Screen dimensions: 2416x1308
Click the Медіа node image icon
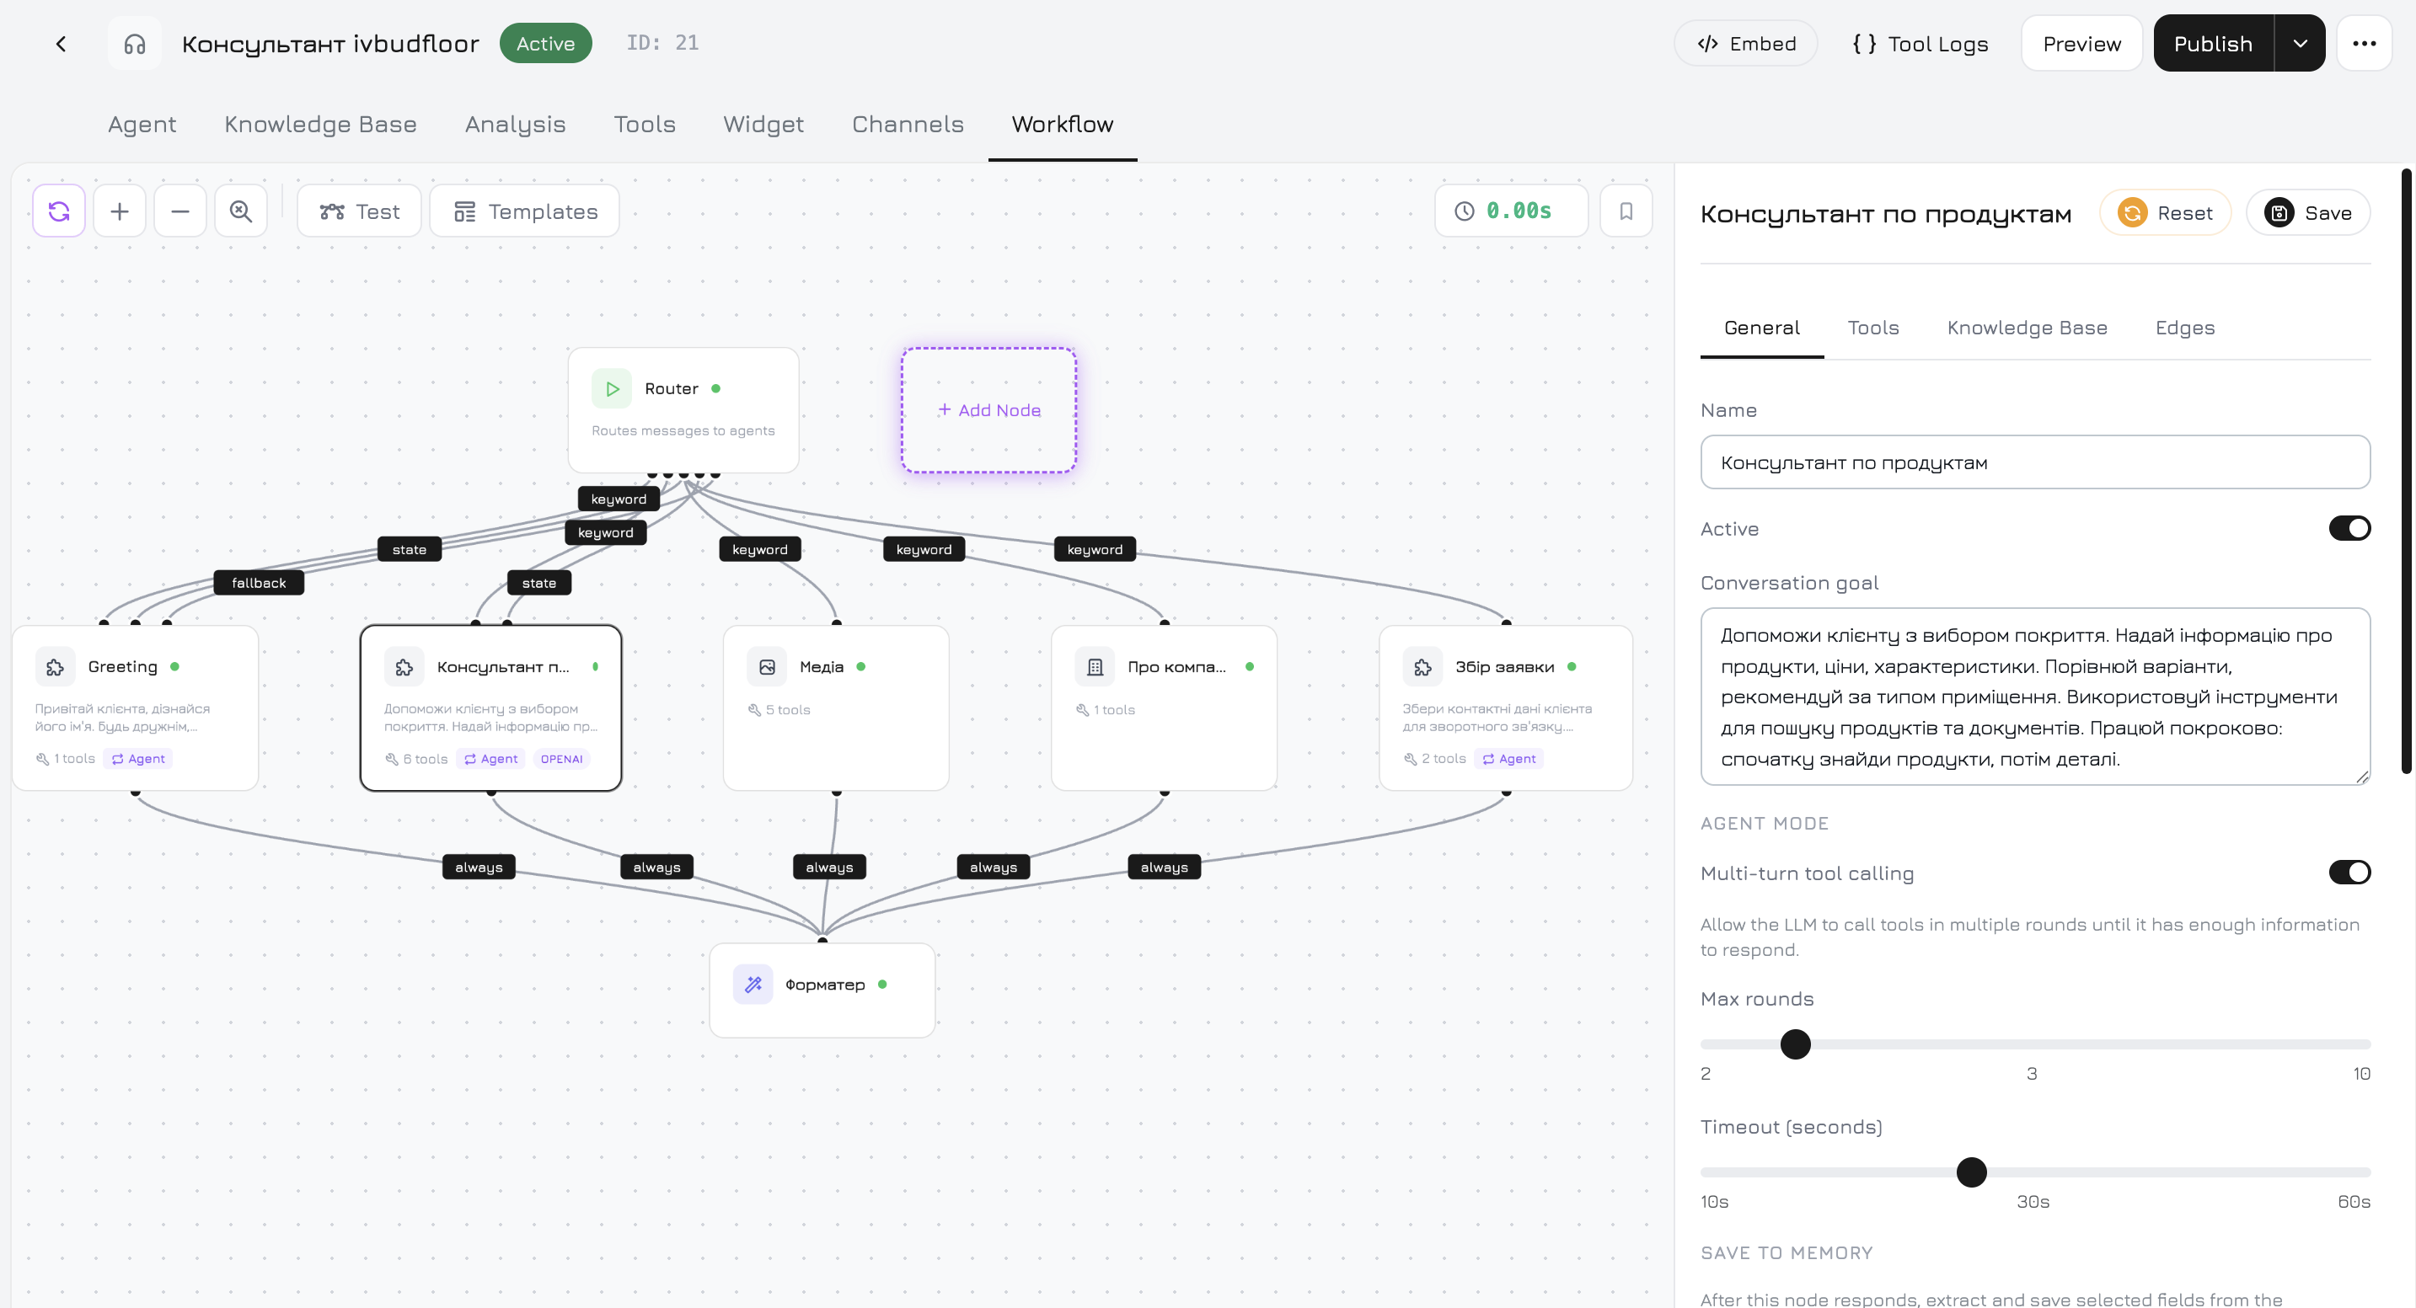pos(767,665)
